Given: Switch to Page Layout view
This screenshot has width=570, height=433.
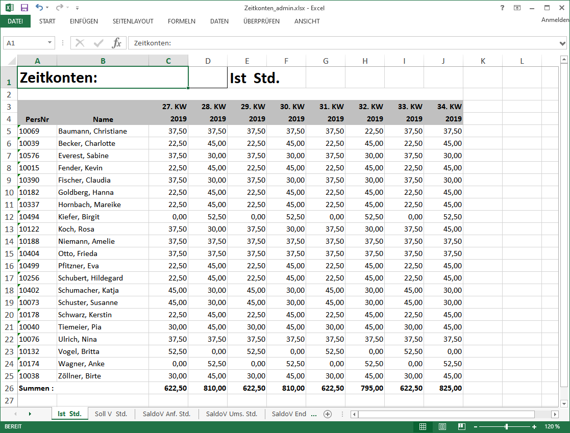Looking at the screenshot, I should pos(442,426).
